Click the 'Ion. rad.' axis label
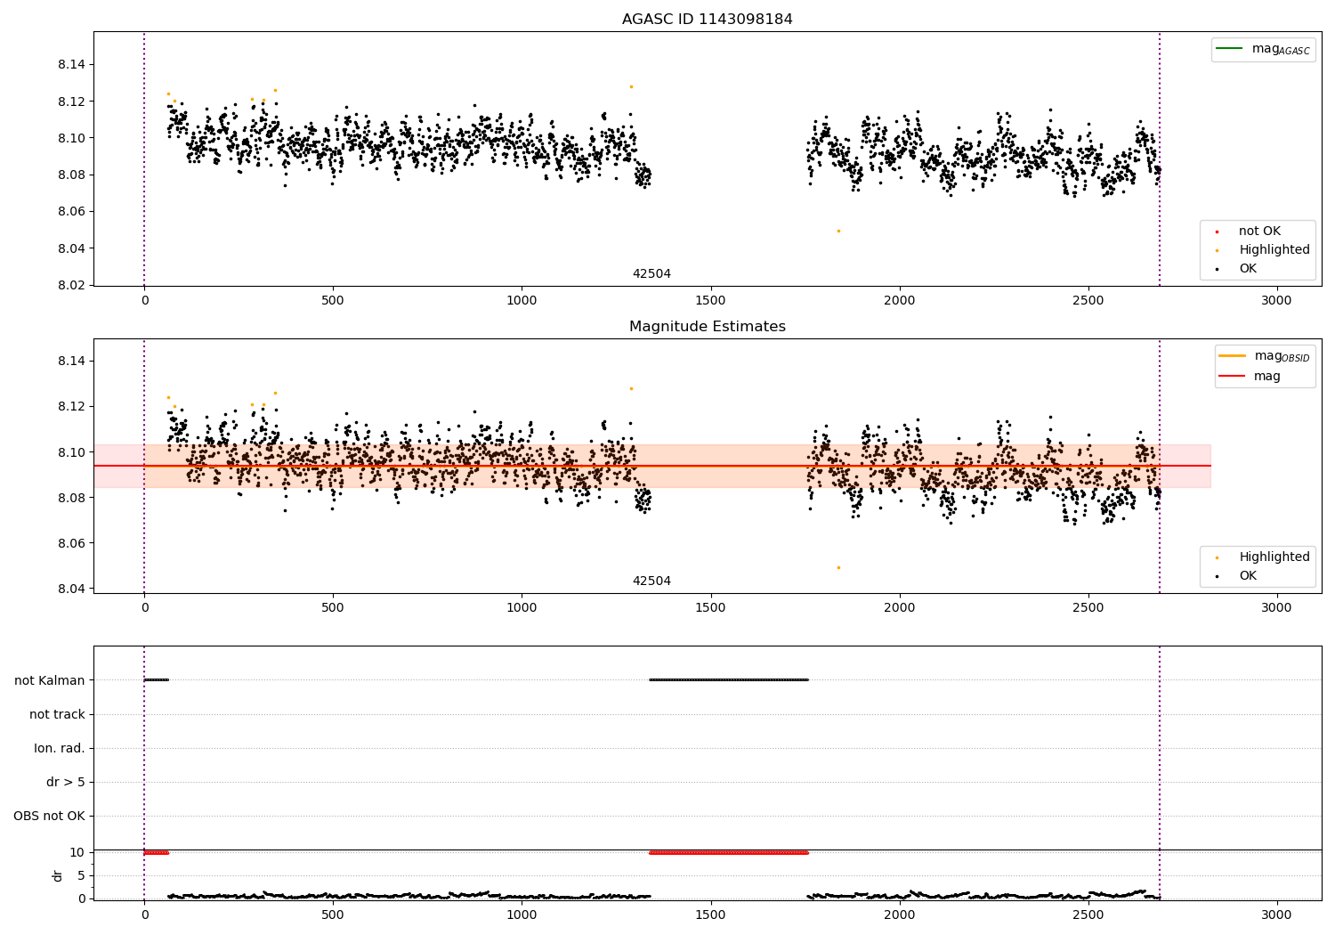Image resolution: width=1335 pixels, height=935 pixels. click(60, 748)
